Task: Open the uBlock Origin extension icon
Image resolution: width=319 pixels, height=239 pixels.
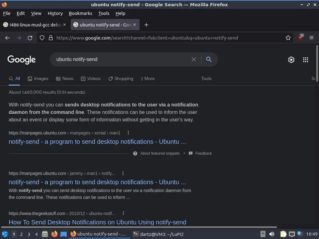Action: tap(301, 37)
